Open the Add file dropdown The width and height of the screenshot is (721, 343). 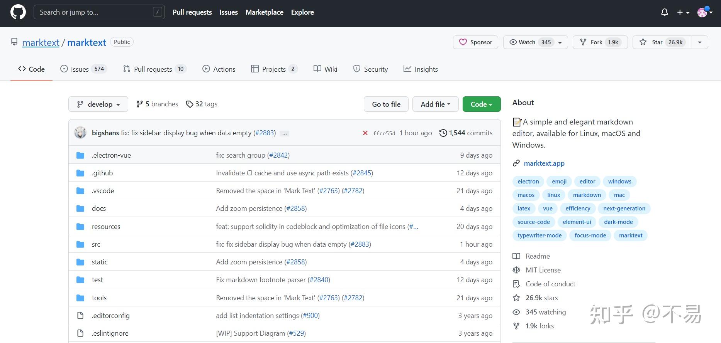[x=435, y=104]
